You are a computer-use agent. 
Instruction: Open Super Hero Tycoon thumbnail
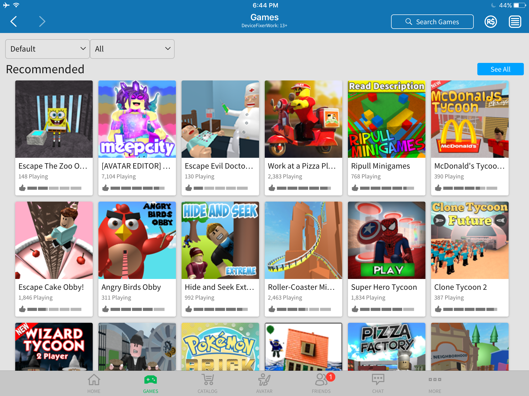pos(387,240)
